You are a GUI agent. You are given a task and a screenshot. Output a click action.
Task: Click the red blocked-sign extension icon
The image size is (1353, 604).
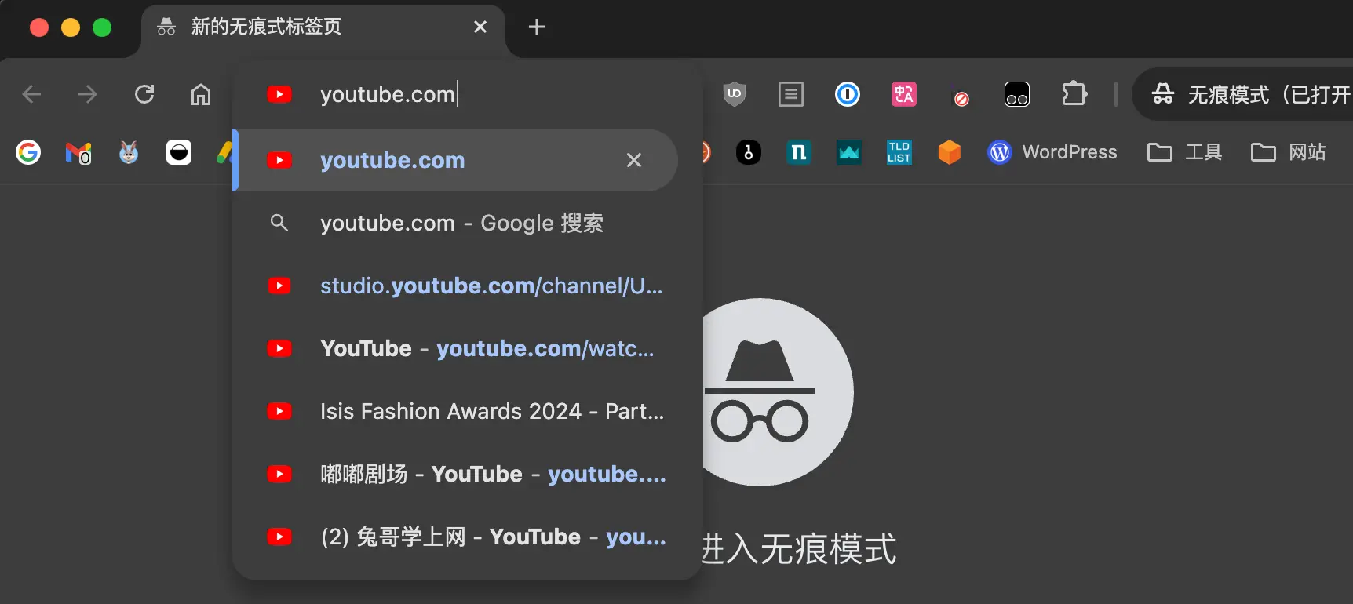[961, 98]
